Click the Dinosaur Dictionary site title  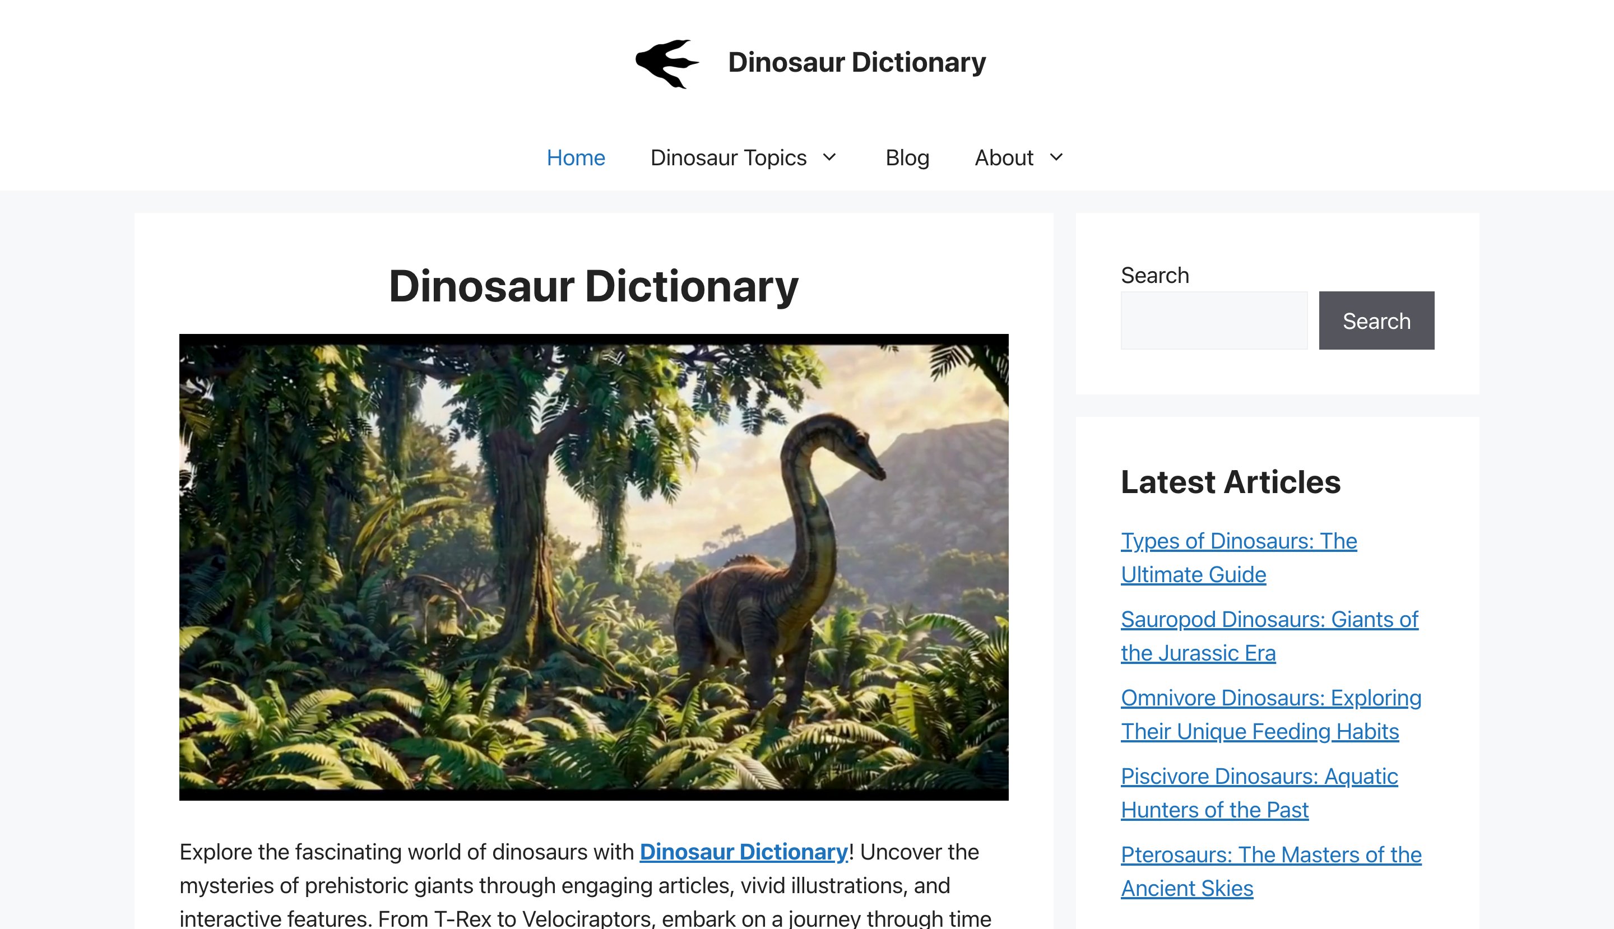(856, 62)
